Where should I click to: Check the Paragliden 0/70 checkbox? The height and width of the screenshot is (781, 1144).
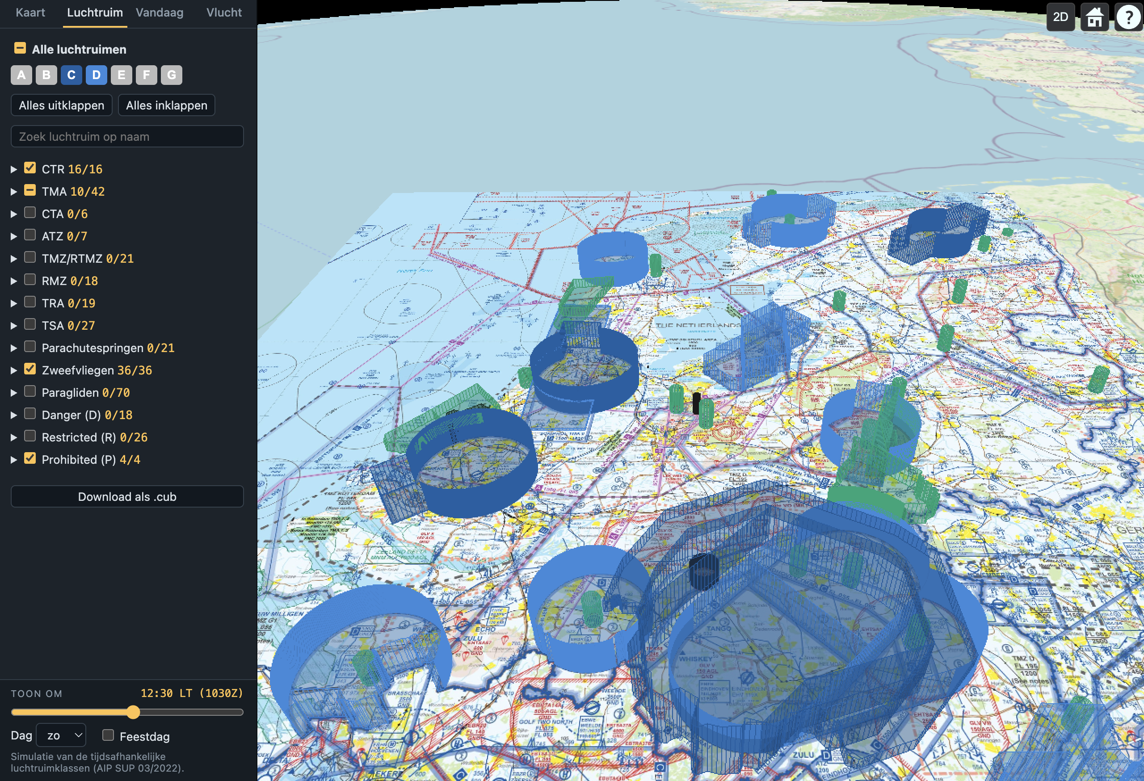pyautogui.click(x=30, y=391)
